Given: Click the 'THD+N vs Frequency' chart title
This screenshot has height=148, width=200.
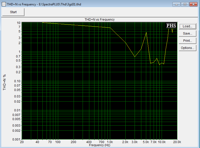Looking at the screenshot, I should pyautogui.click(x=100, y=20).
